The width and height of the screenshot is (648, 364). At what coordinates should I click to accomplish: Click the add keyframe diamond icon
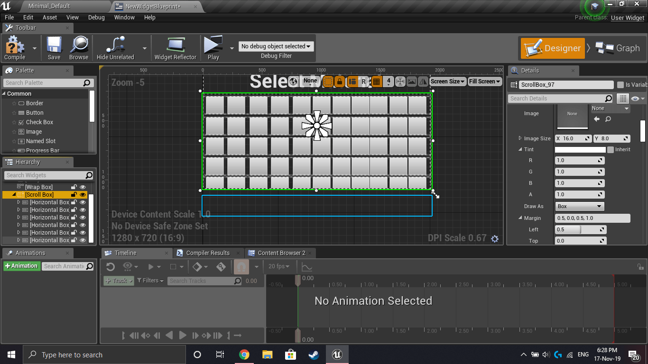point(198,267)
